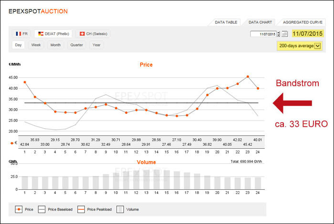This screenshot has height=224, width=334.
Task: Click the 45.00 y-axis label
Action: click(x=13, y=77)
